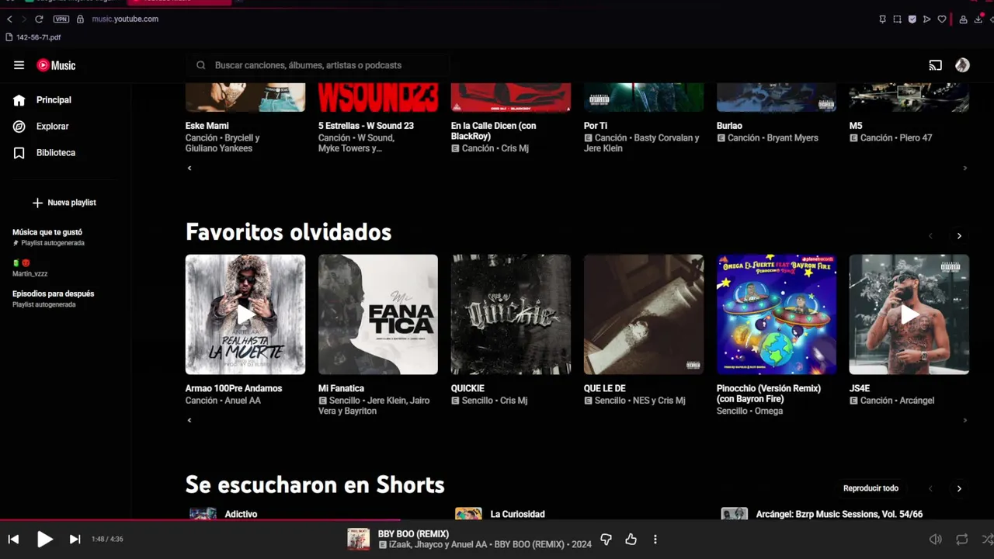Viewport: 994px width, 559px height.
Task: Open Armao 100Pre Andamos title
Action: [234, 388]
